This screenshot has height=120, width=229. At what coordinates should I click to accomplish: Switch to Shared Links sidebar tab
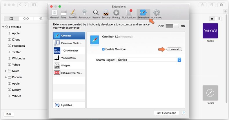(41, 19)
